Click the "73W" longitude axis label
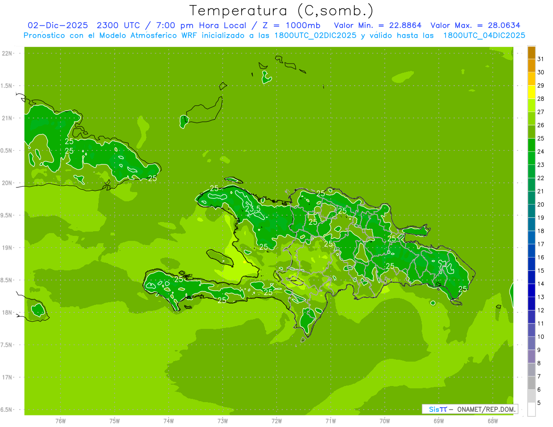The width and height of the screenshot is (553, 427). point(223,421)
